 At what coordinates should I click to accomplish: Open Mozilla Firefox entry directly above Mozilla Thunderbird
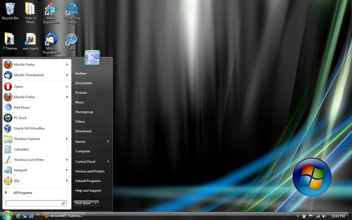click(37, 65)
